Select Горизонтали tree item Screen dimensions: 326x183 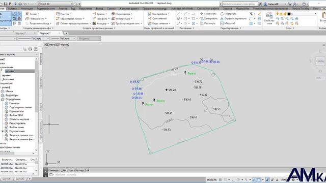[x=17, y=111]
